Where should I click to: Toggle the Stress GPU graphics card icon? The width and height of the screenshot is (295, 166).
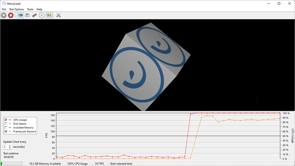click(x=49, y=15)
